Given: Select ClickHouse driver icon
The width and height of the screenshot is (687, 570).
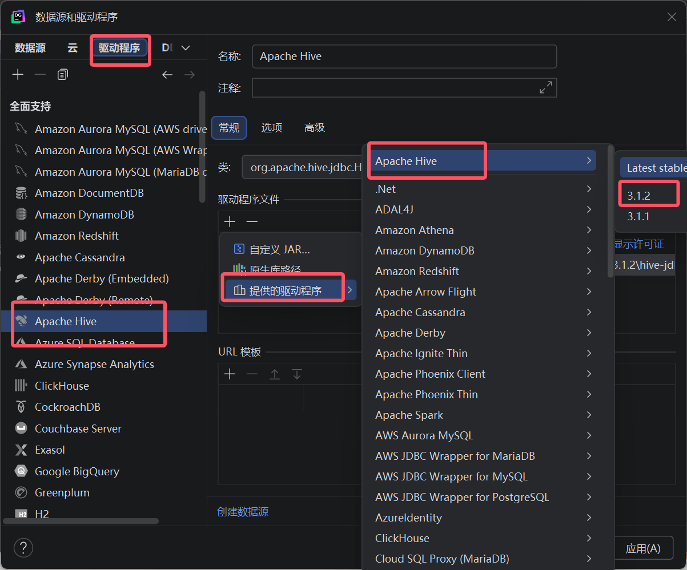Looking at the screenshot, I should (x=21, y=386).
